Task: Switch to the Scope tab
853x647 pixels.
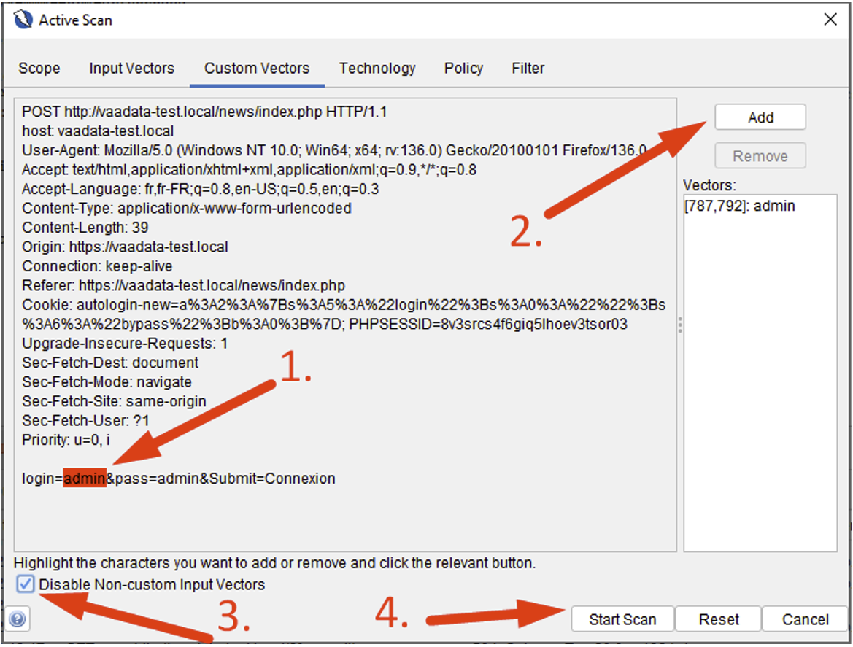Action: pyautogui.click(x=39, y=68)
